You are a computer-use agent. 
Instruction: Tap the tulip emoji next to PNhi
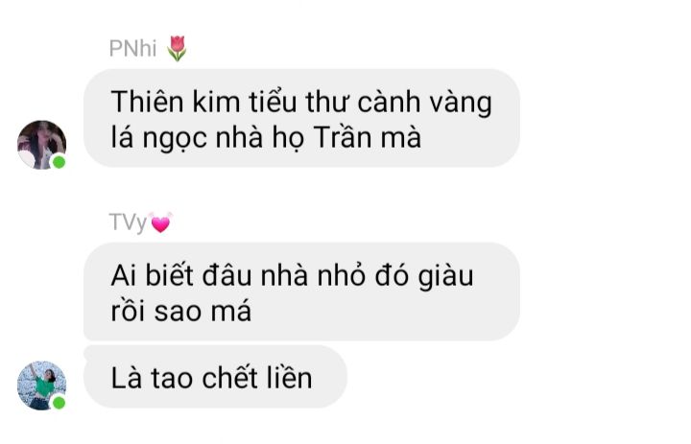click(x=177, y=48)
